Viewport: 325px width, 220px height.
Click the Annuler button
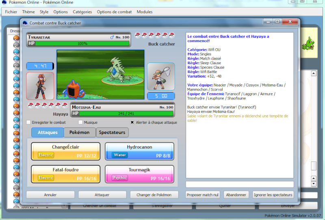pyautogui.click(x=50, y=195)
